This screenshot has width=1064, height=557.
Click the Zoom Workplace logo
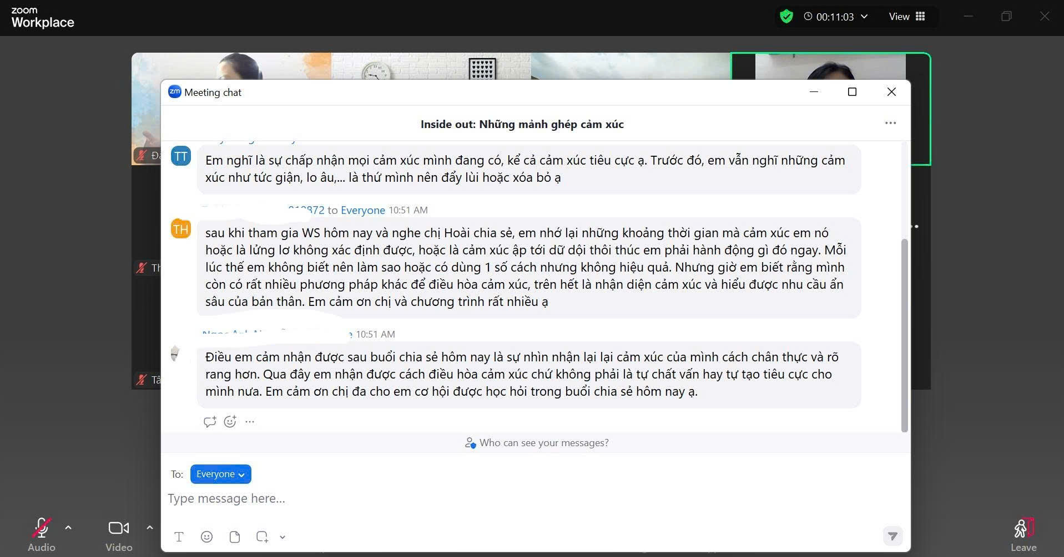click(x=43, y=18)
